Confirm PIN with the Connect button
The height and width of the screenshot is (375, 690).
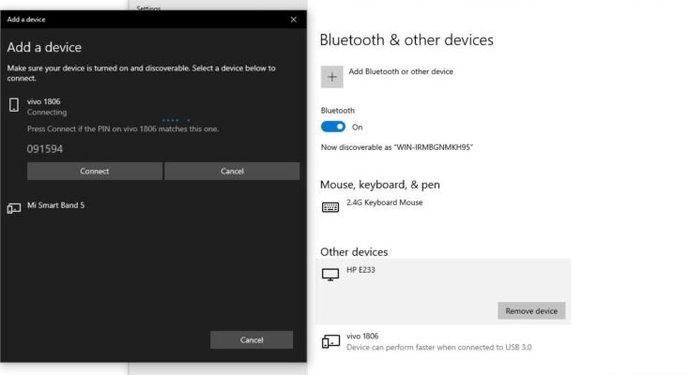(95, 171)
